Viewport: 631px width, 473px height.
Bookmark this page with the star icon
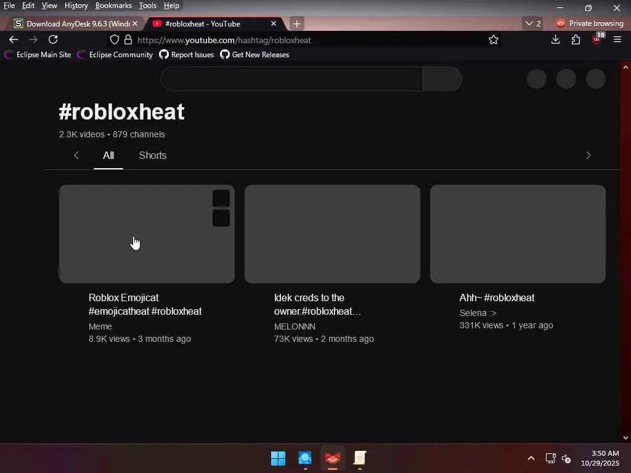click(494, 40)
